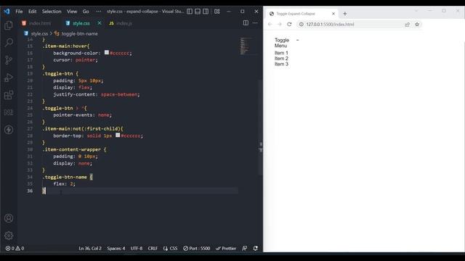Open the Extensions view

pyautogui.click(x=9, y=95)
